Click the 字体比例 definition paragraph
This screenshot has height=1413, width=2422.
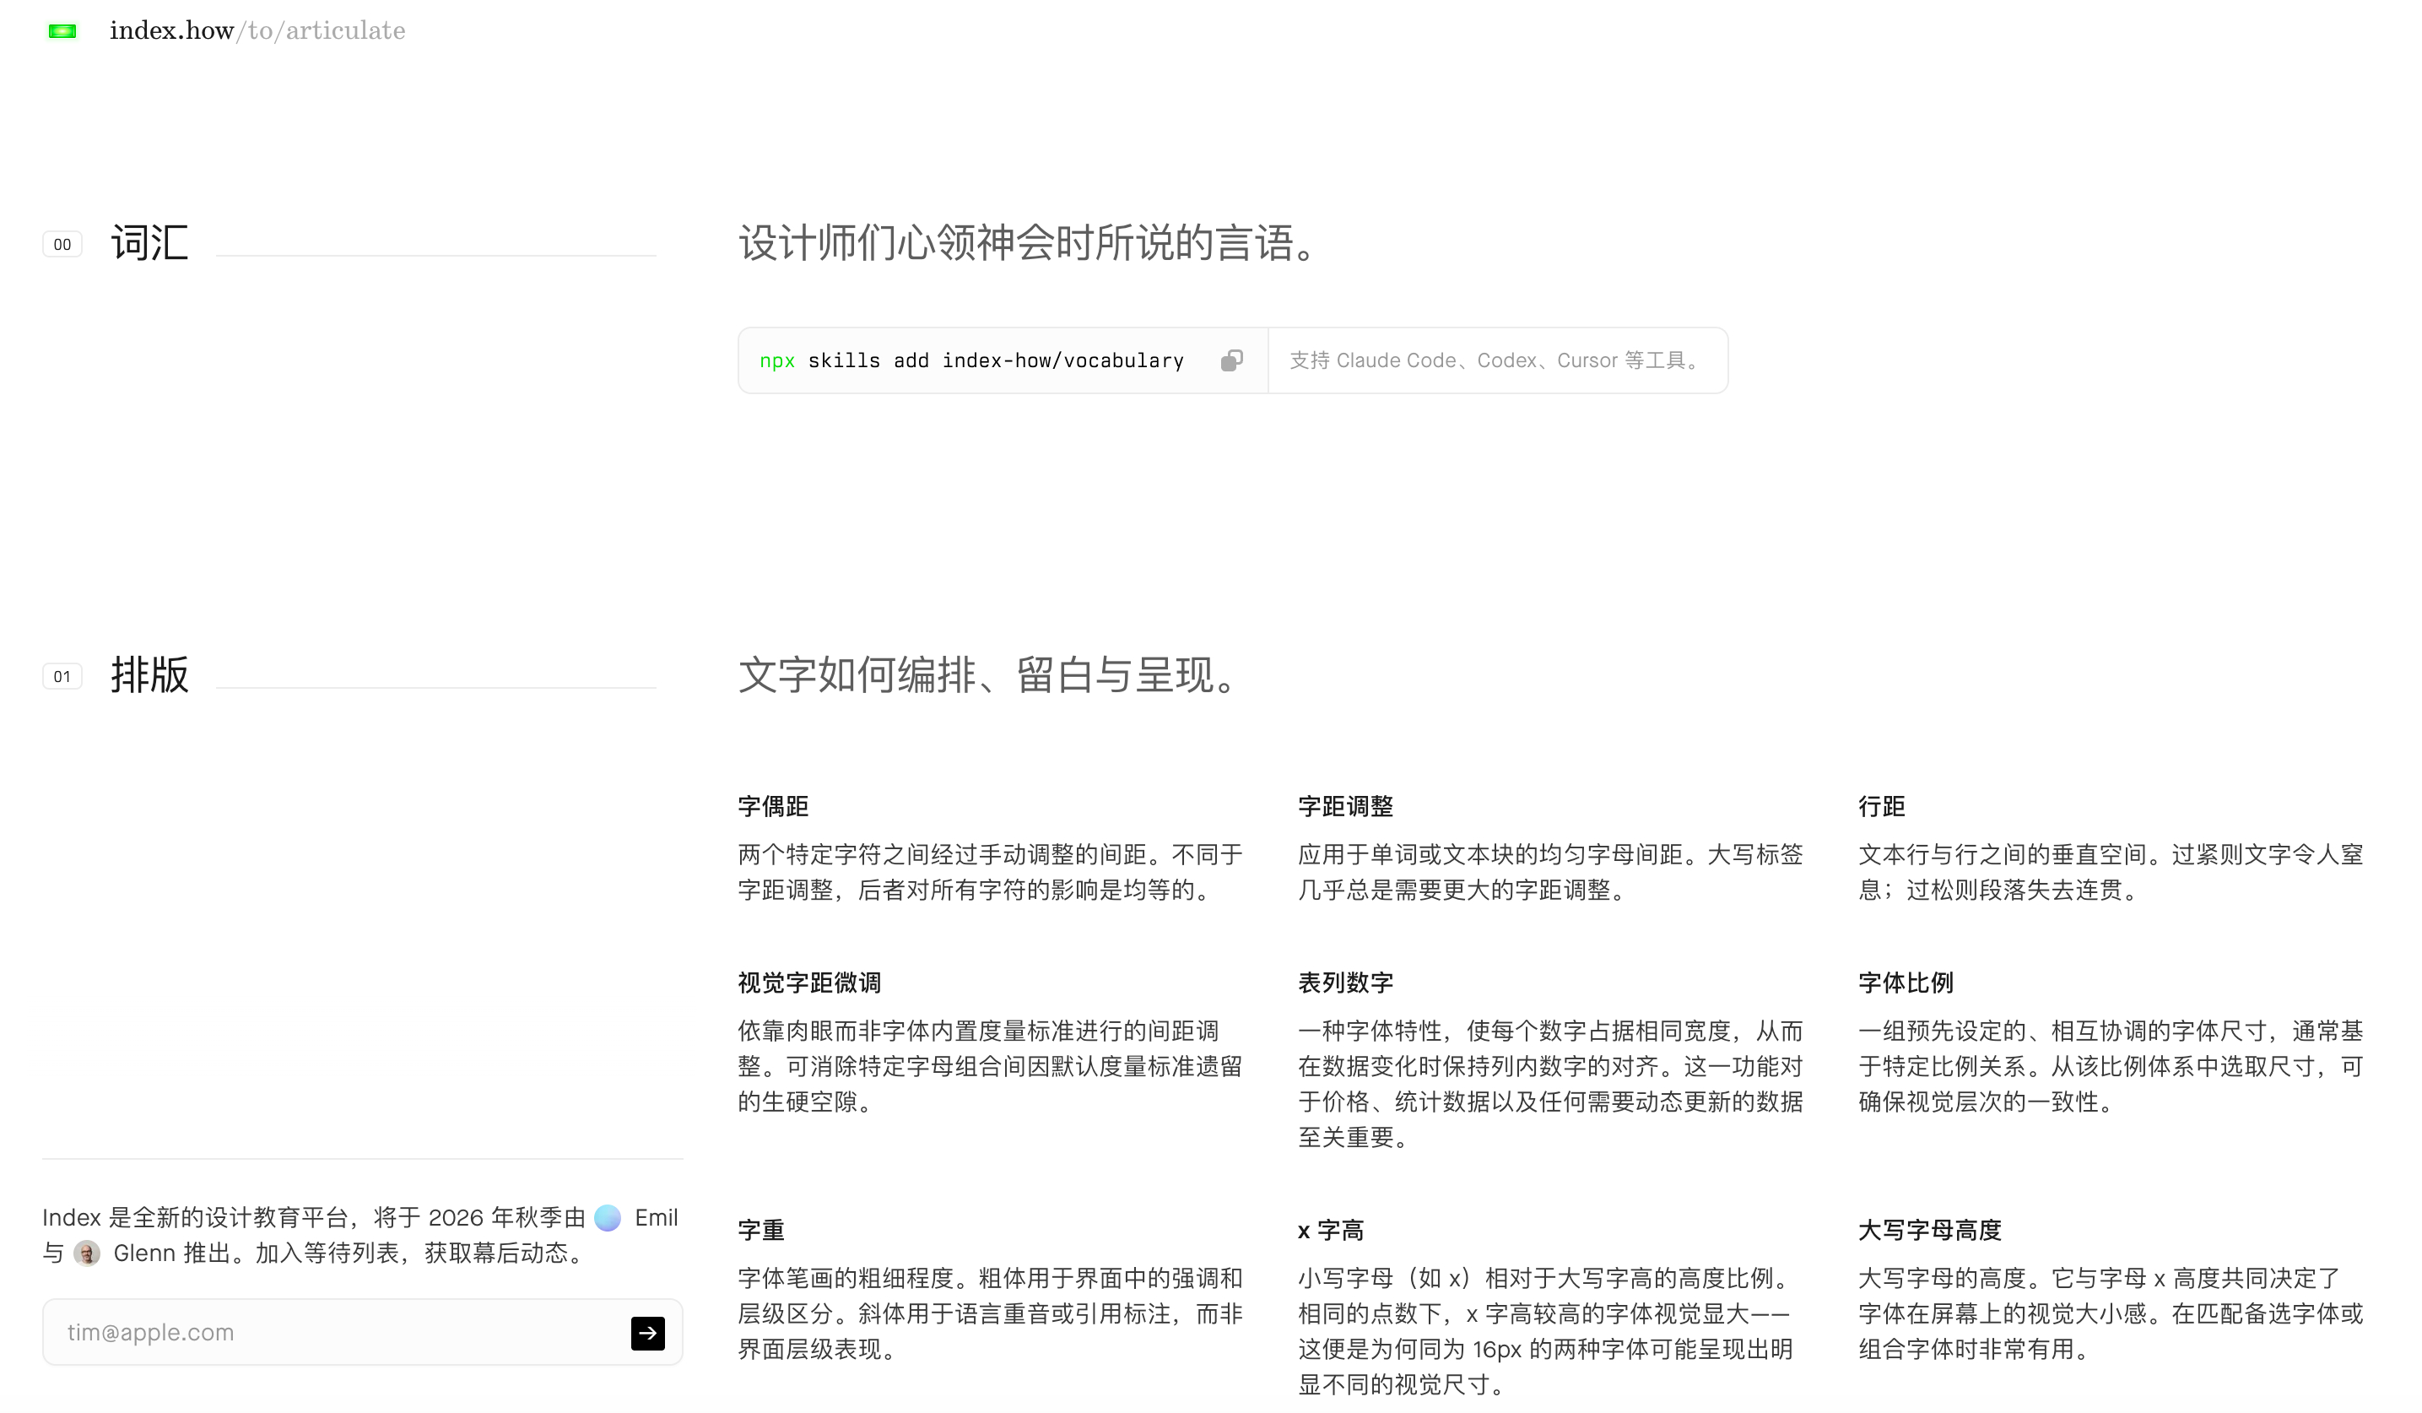point(2111,1067)
